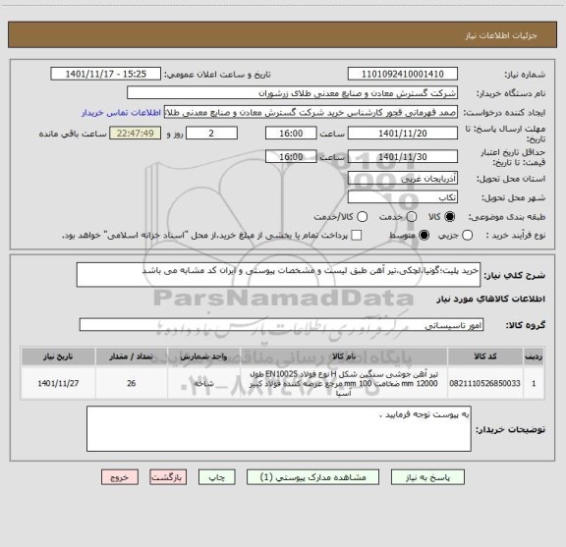Click product code 0821110526850033 cell

[x=485, y=383]
